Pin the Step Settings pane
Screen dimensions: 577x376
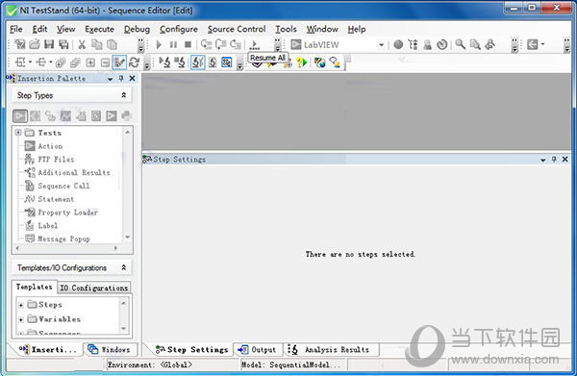pos(554,160)
